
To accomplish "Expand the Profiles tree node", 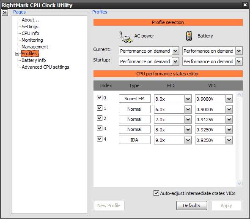I will (17, 54).
